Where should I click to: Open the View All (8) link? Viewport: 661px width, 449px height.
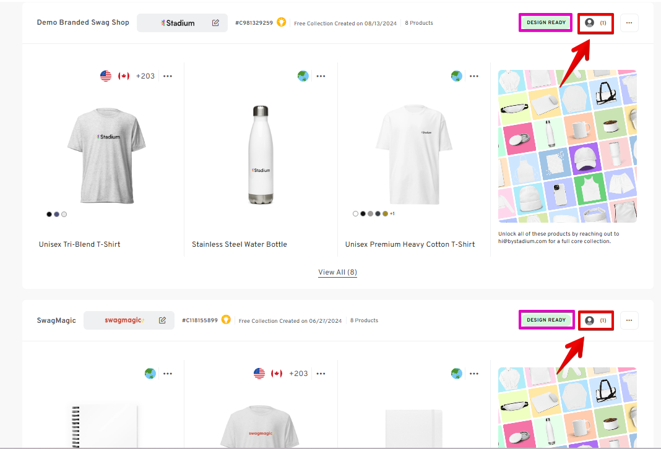point(337,272)
